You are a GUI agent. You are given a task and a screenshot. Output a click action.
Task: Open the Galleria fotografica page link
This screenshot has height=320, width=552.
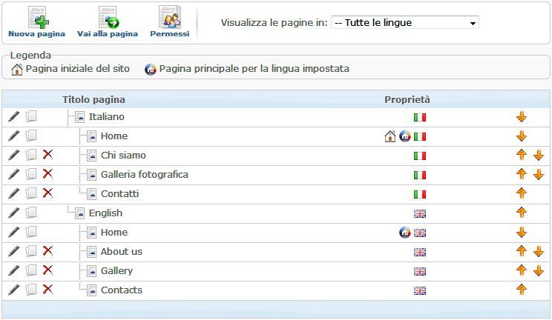(144, 175)
